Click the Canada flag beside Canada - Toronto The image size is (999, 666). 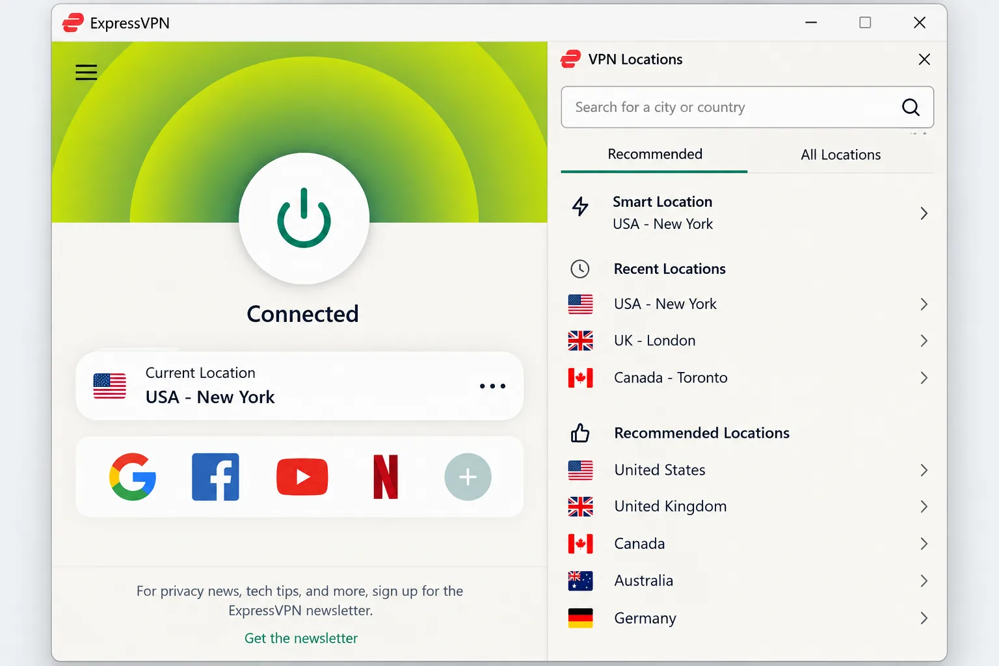click(x=580, y=378)
